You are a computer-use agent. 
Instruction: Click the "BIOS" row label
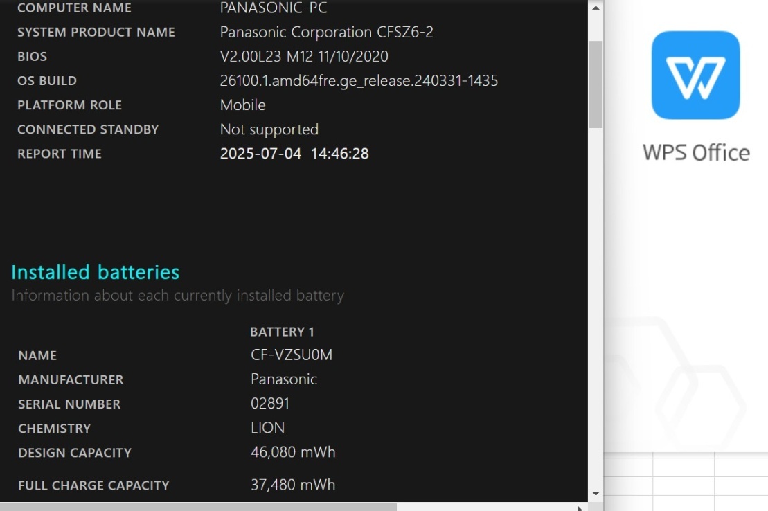33,57
